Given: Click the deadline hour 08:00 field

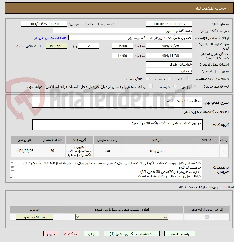Looking at the screenshot, I should point(122,46).
